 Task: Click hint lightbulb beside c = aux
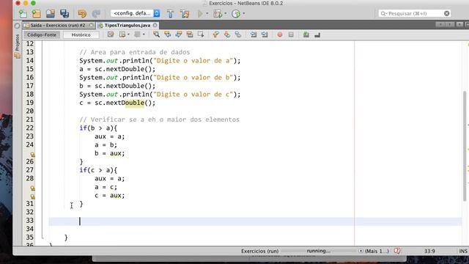pos(32,197)
